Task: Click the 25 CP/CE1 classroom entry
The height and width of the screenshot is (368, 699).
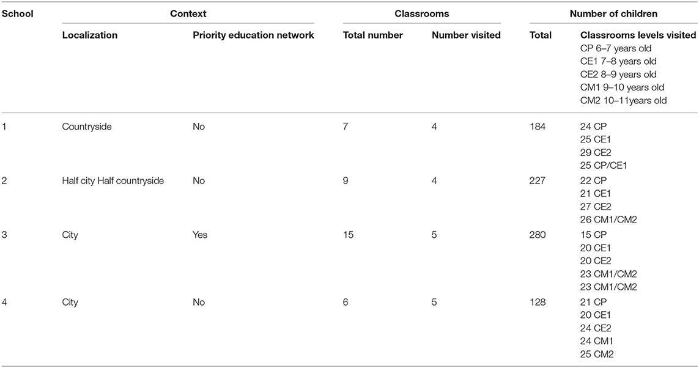Action: 604,165
